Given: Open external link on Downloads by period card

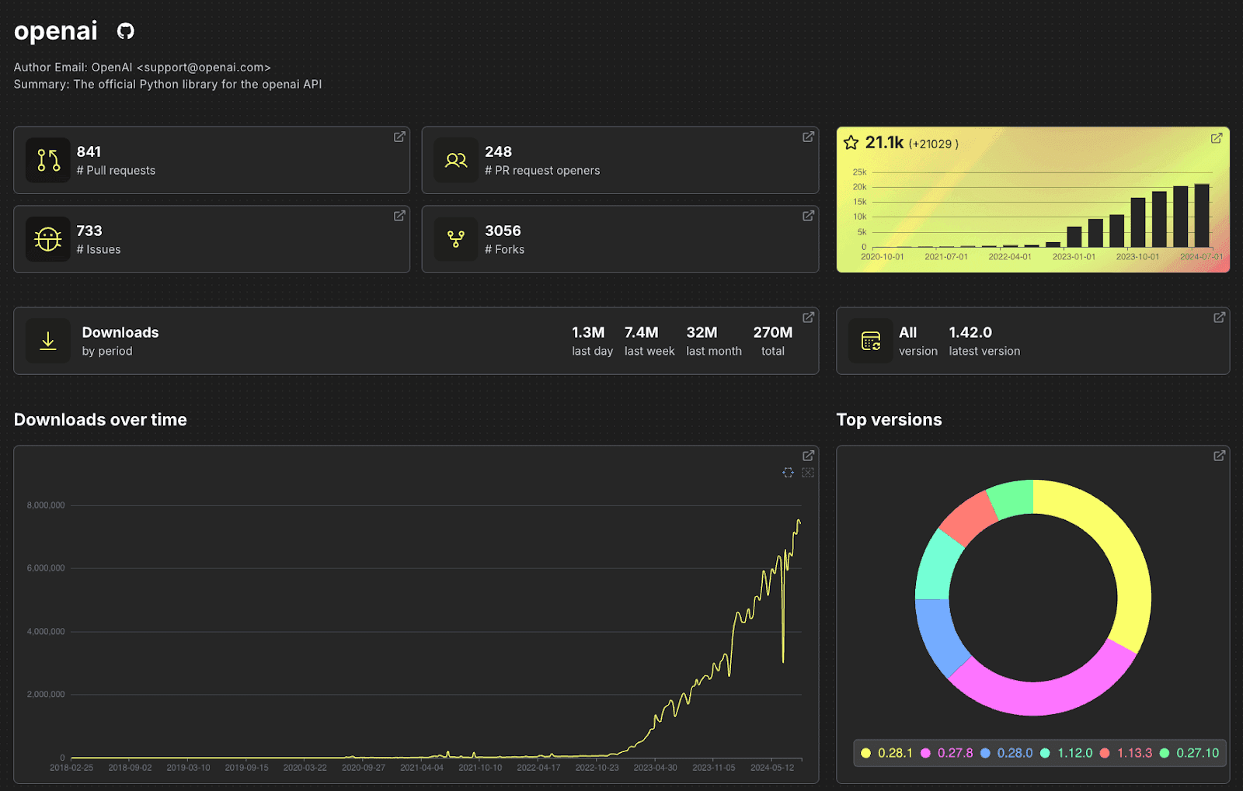Looking at the screenshot, I should (x=808, y=317).
